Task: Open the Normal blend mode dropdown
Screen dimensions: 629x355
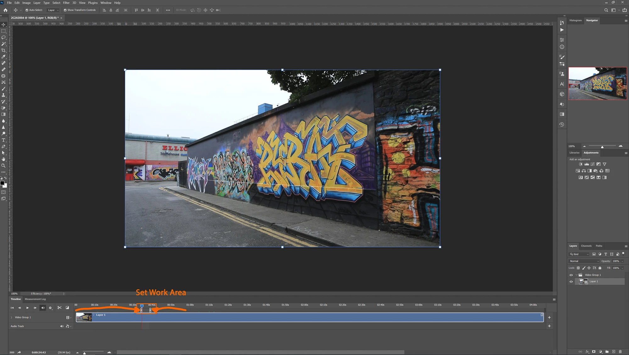Action: point(584,261)
